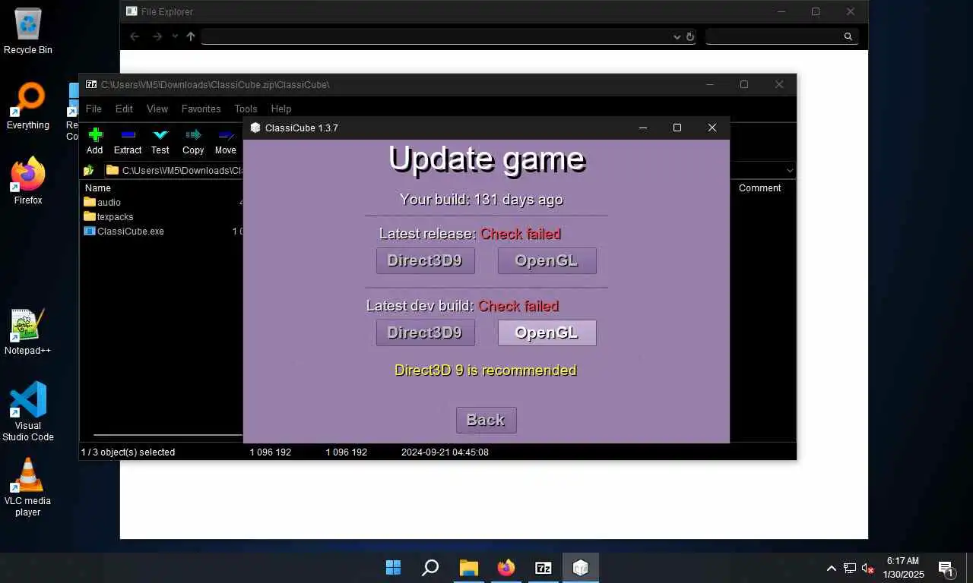Open the Windows Start menu

[393, 568]
